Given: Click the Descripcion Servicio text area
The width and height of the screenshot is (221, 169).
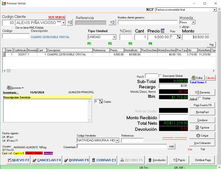Looking at the screenshot, I should tap(46, 111).
